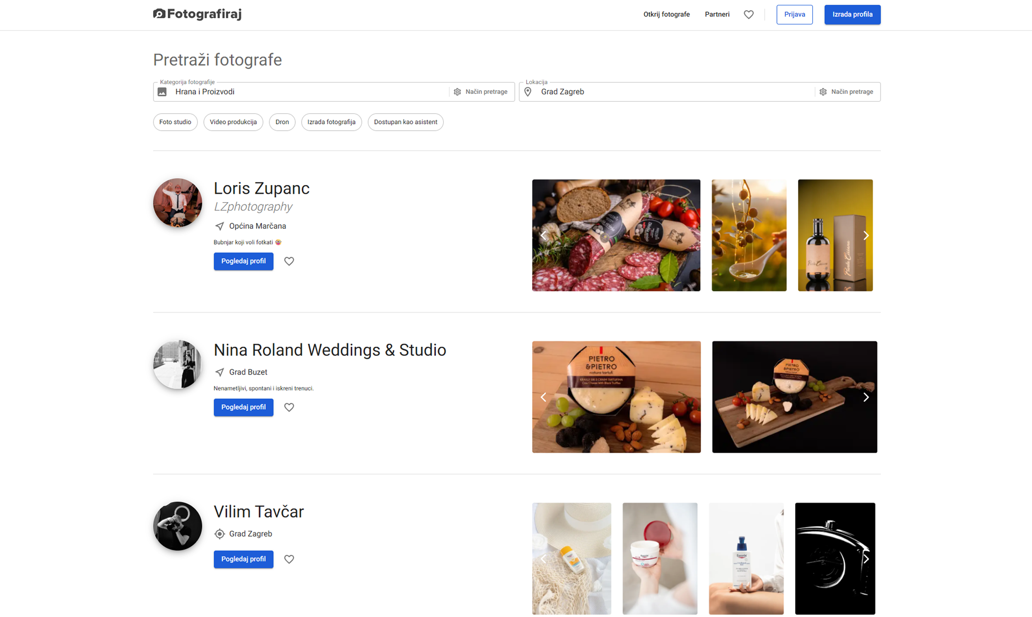Enable the Dostupan kao asistent filter
1032x617 pixels.
pos(405,122)
